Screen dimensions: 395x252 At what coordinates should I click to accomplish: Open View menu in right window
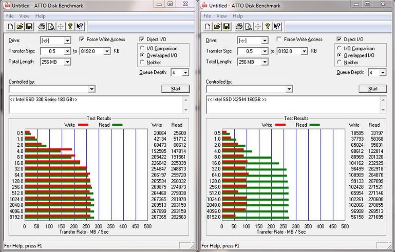[221, 16]
